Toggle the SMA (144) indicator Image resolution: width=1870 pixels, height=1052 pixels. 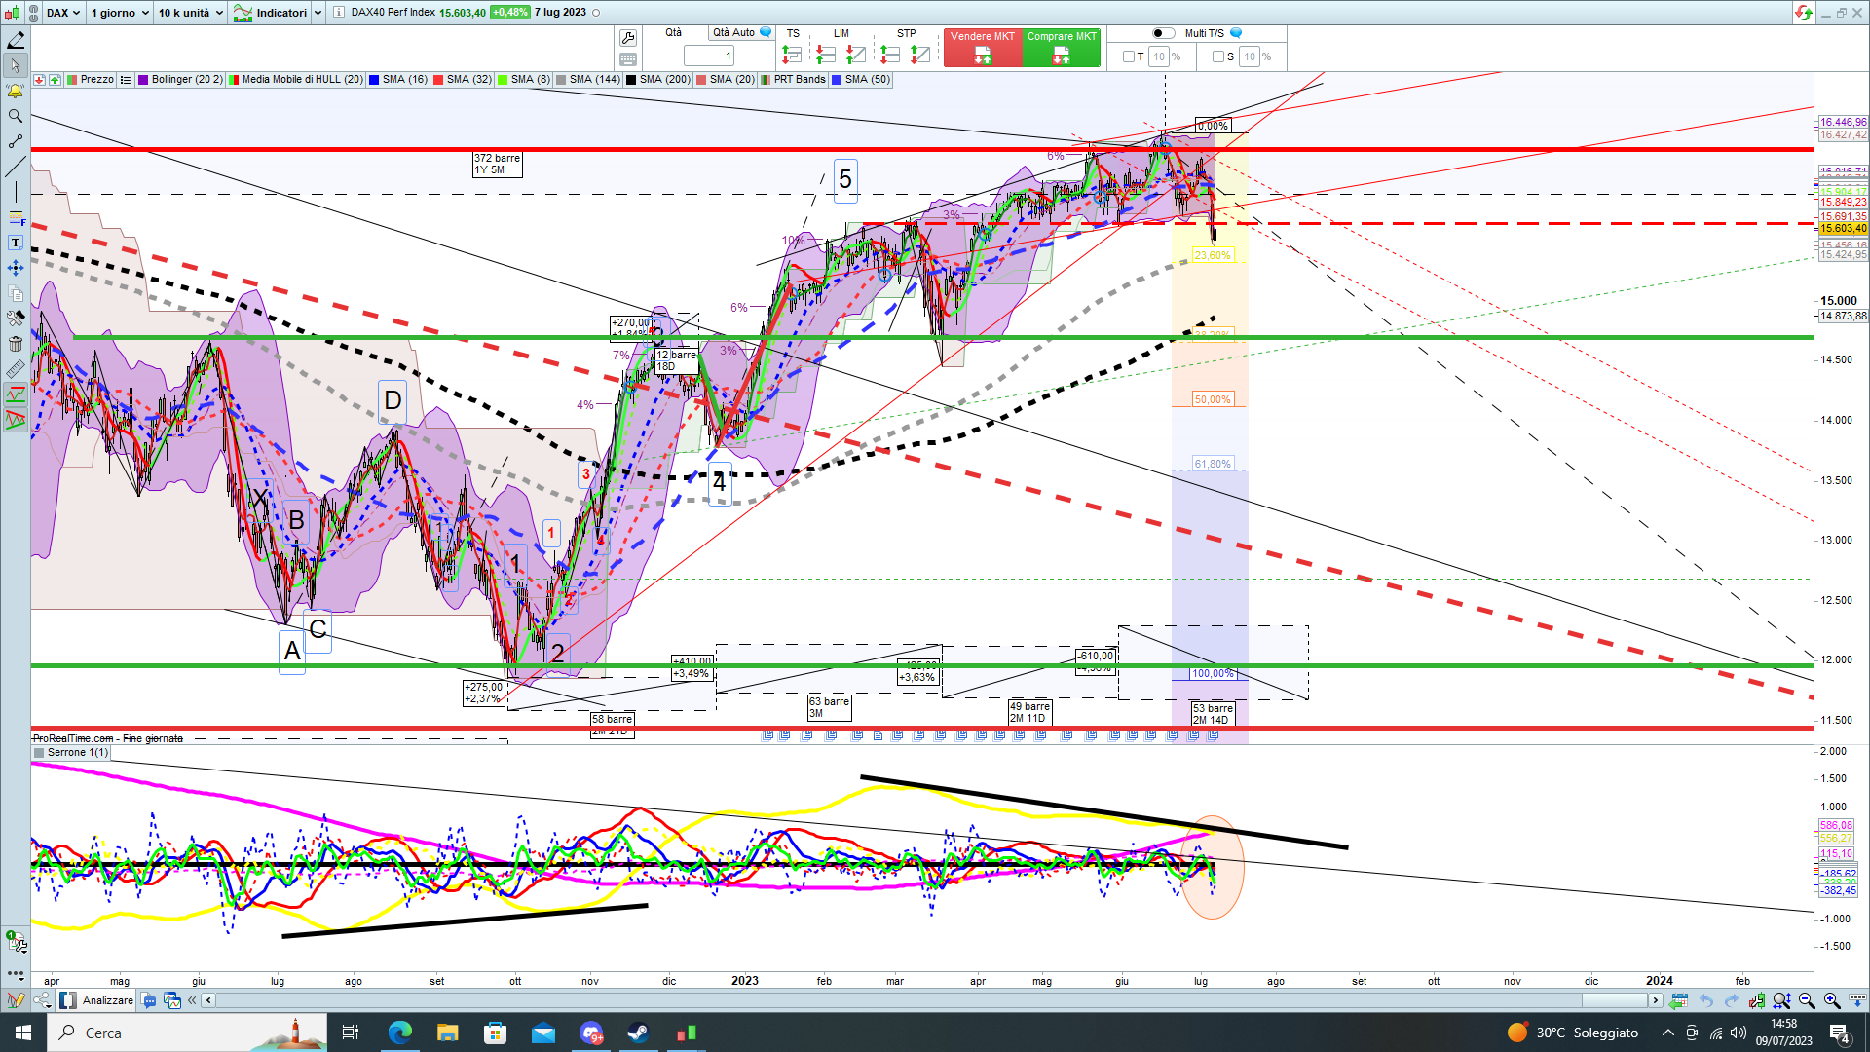click(588, 80)
